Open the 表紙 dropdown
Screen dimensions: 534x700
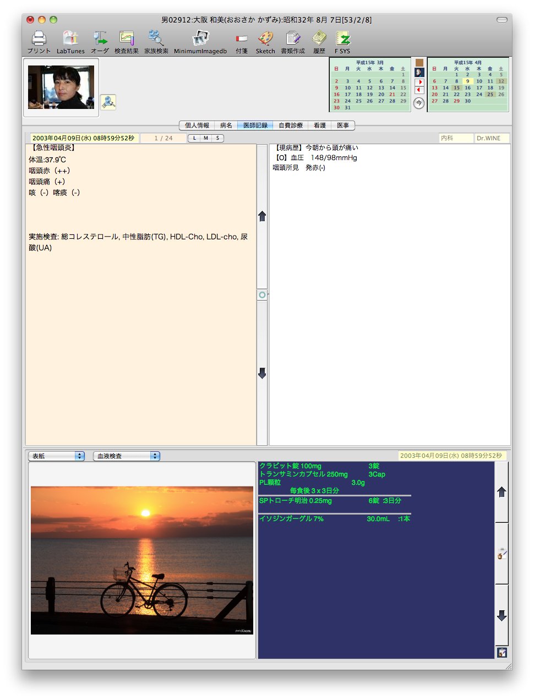click(x=57, y=456)
